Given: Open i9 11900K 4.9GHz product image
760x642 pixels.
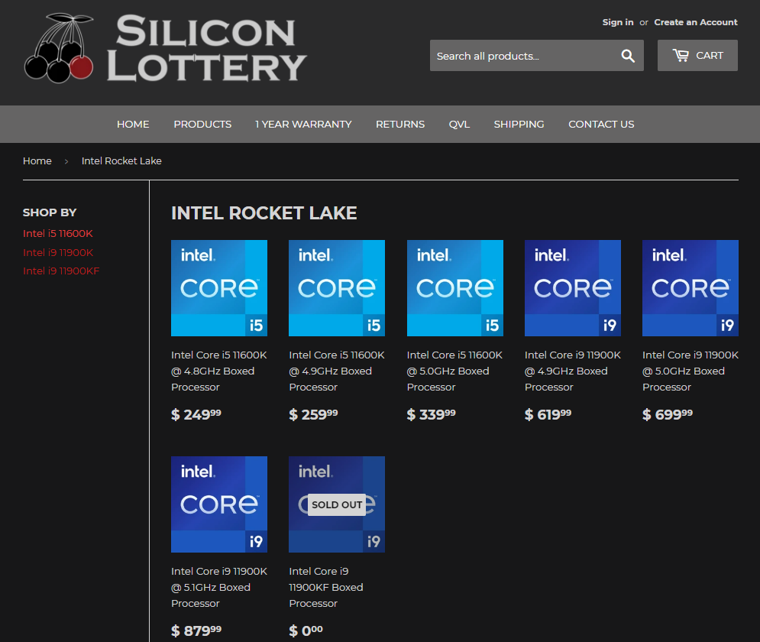Looking at the screenshot, I should [x=573, y=288].
